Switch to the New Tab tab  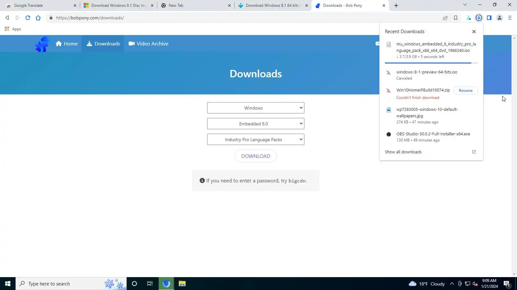195,5
